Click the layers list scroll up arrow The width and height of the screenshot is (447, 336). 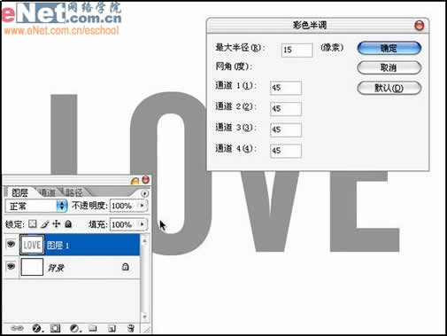144,241
